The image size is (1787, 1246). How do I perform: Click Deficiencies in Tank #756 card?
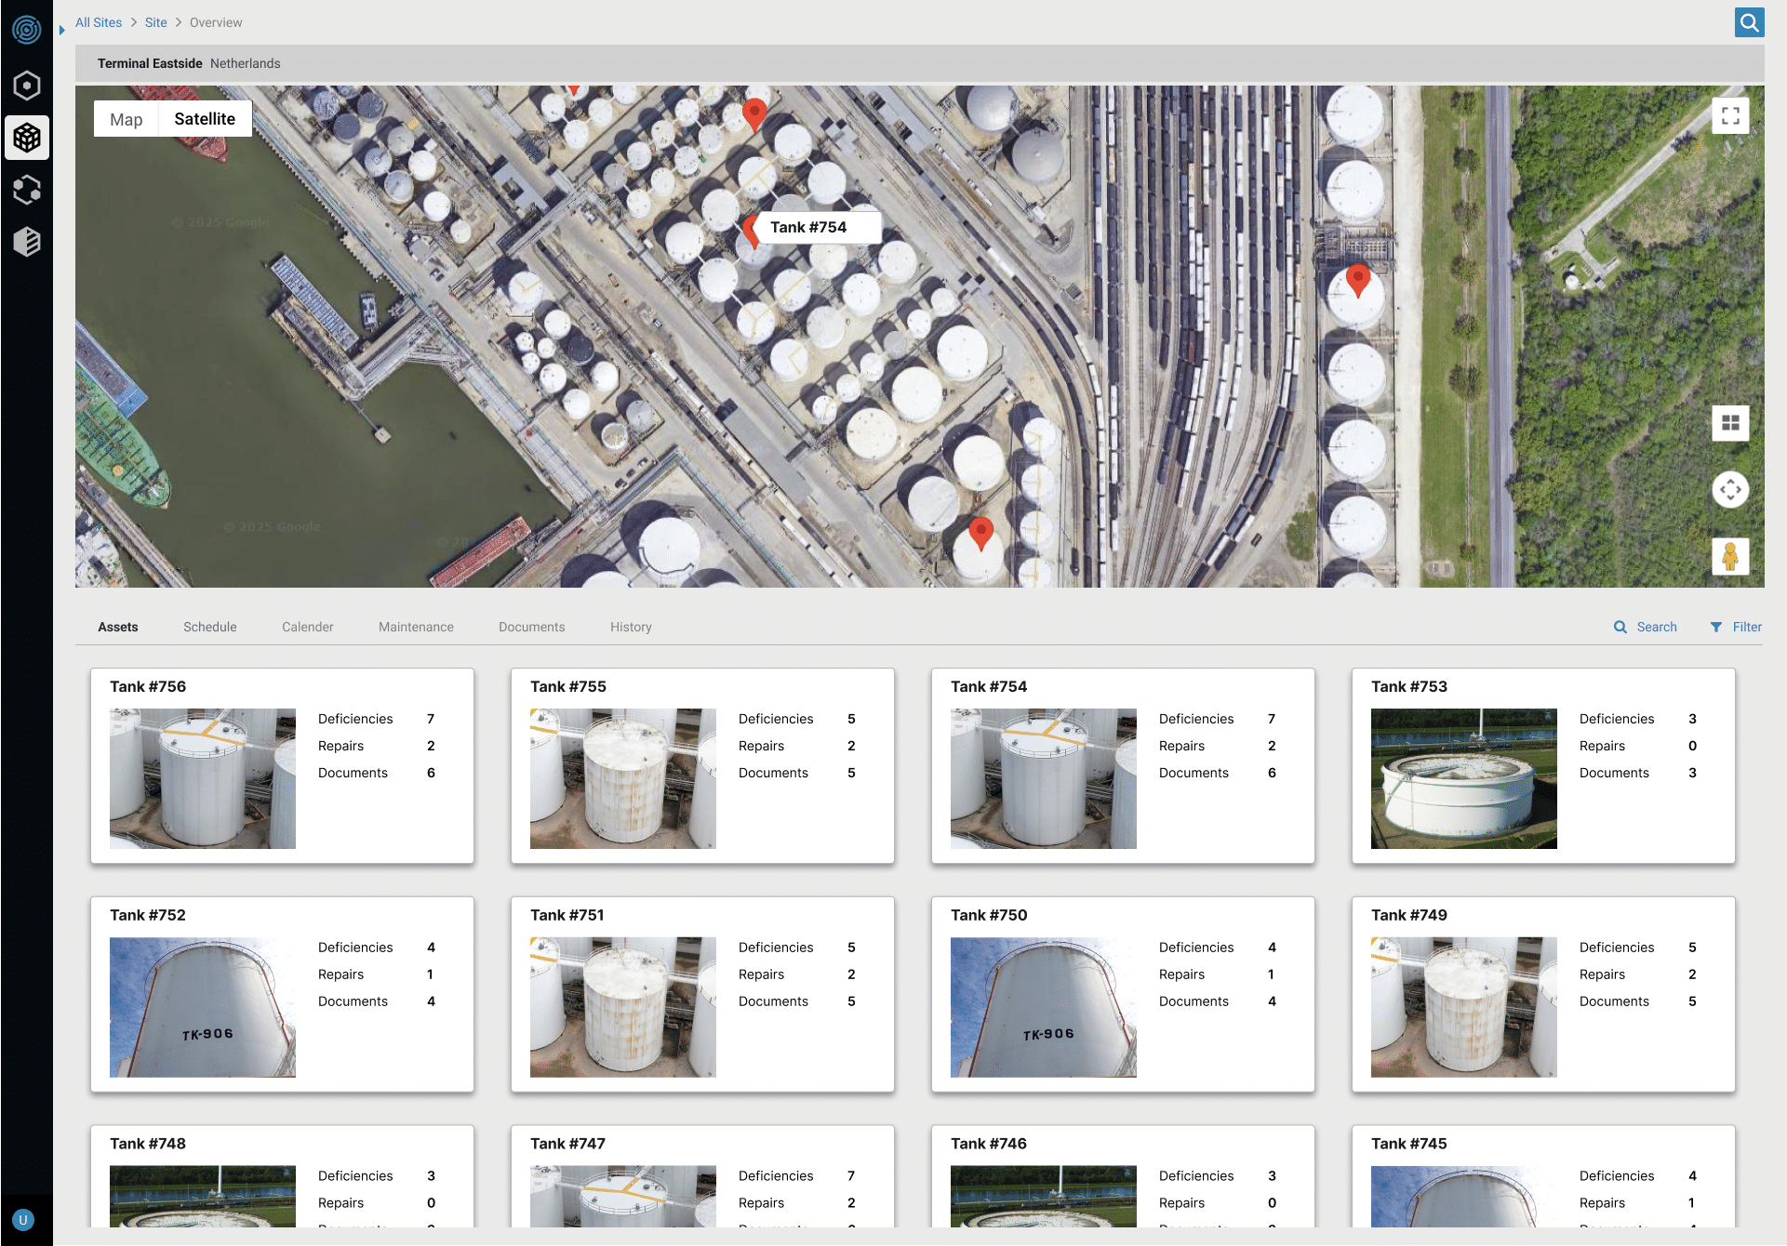click(355, 719)
